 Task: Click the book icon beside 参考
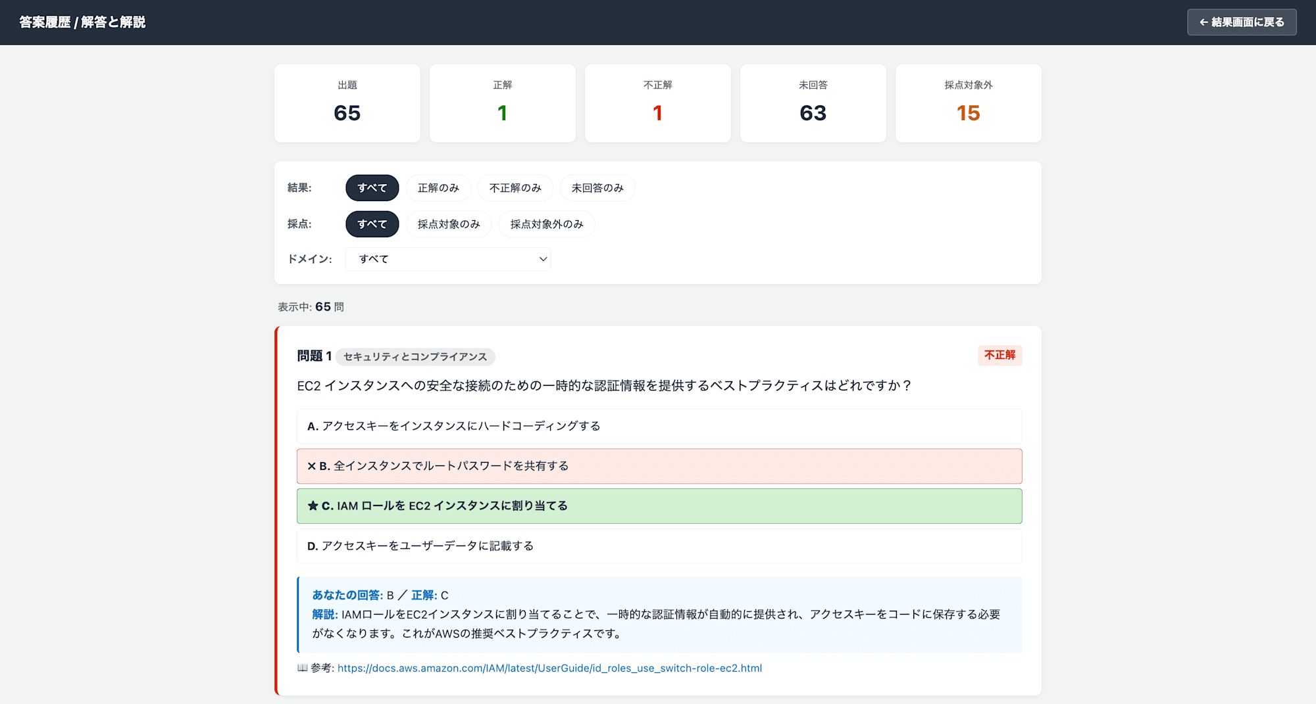(303, 668)
